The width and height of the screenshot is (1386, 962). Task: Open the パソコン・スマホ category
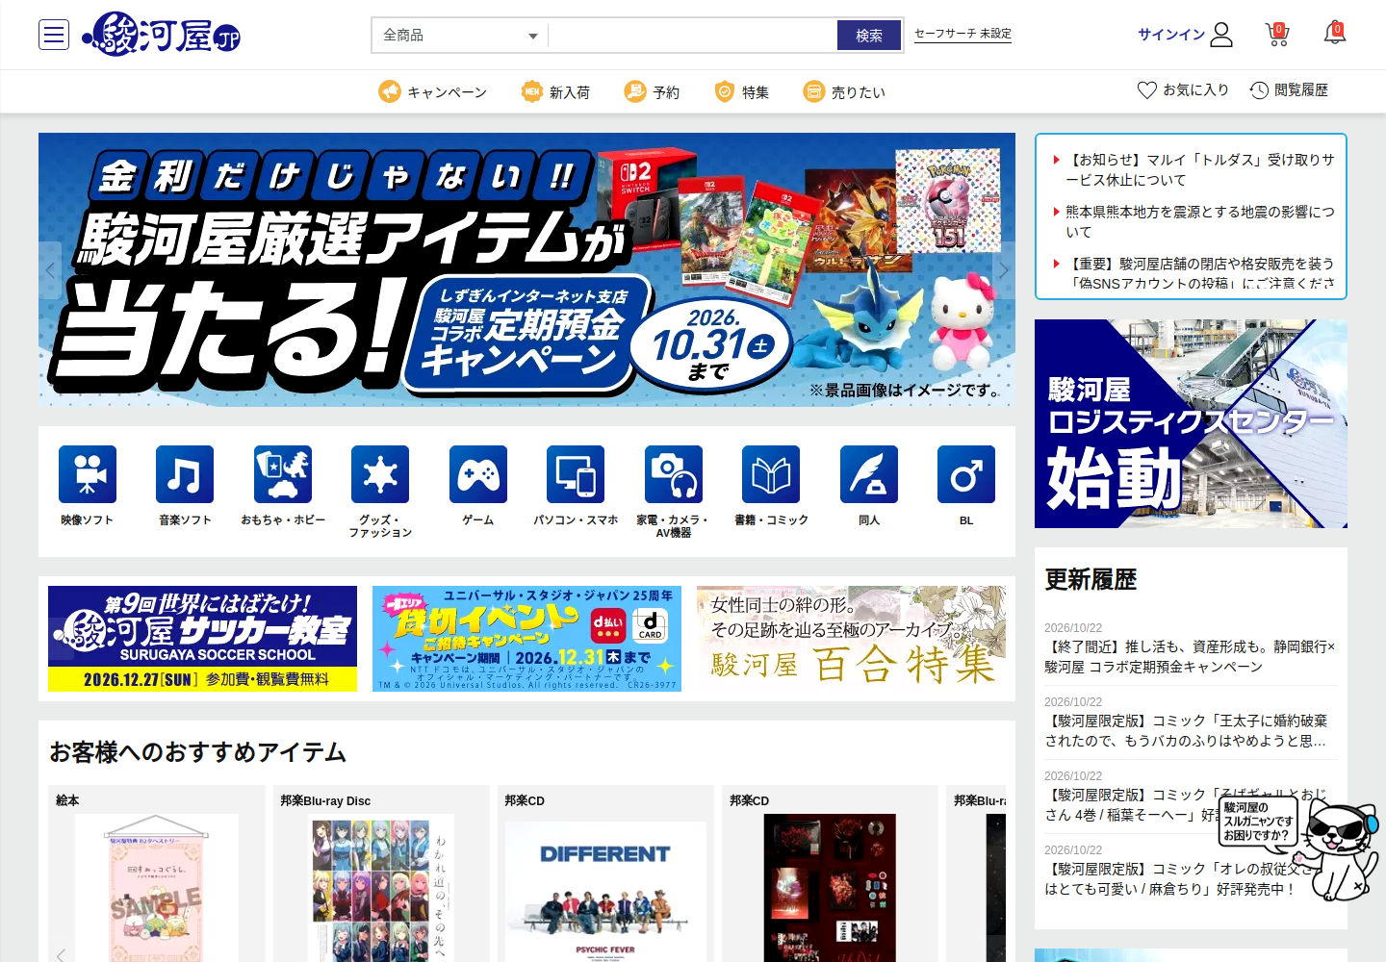point(576,486)
